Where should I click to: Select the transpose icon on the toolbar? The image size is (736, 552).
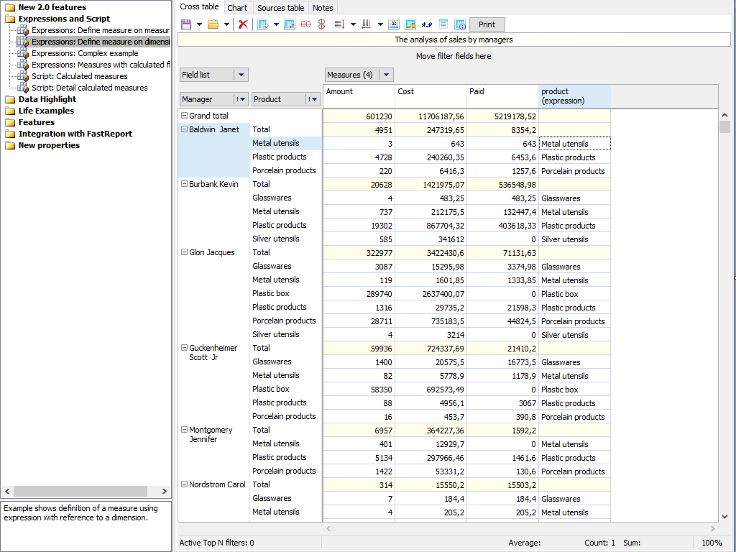[x=290, y=24]
